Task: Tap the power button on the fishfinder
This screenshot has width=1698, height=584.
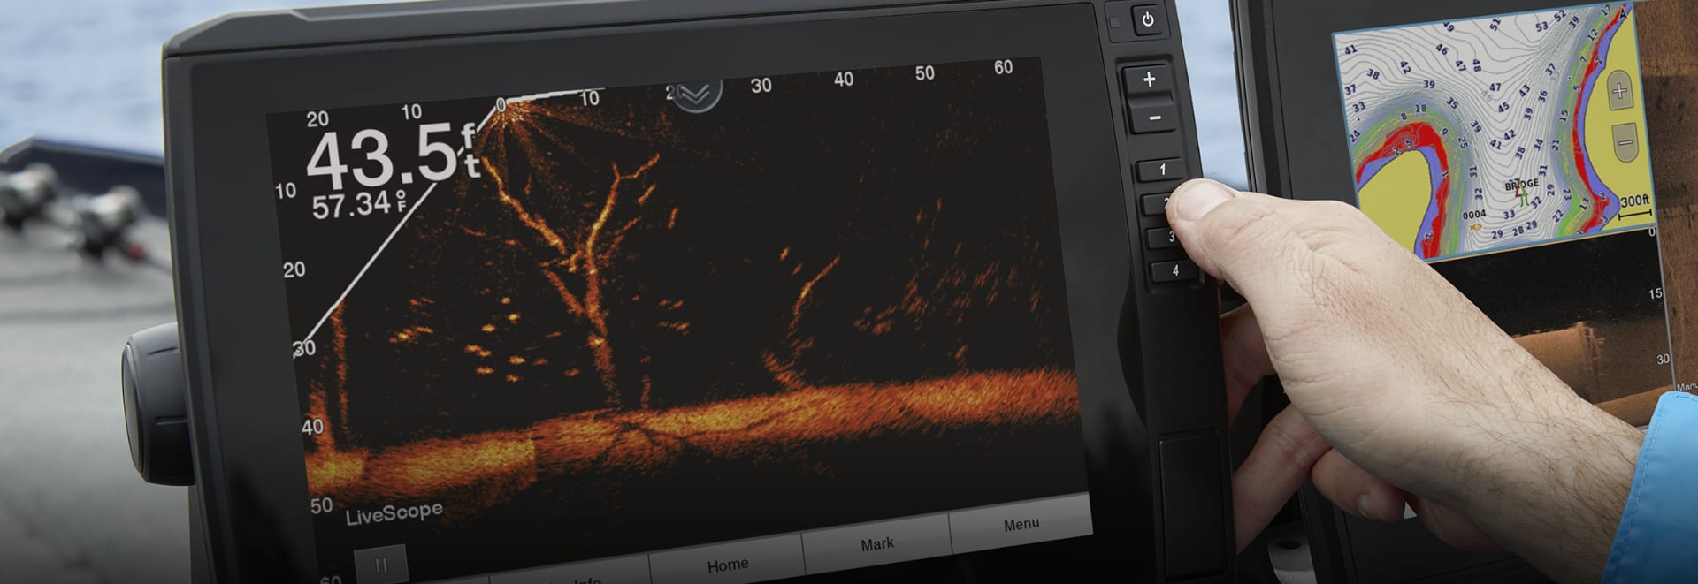Action: click(x=1148, y=20)
